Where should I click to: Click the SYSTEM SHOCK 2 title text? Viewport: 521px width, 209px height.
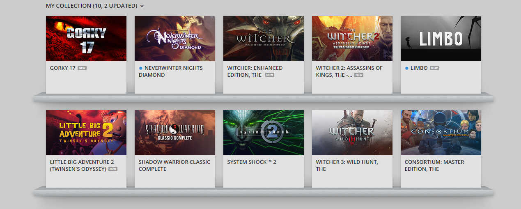[252, 162]
